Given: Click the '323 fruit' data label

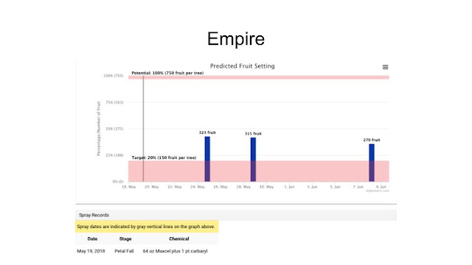Looking at the screenshot, I should [x=207, y=132].
